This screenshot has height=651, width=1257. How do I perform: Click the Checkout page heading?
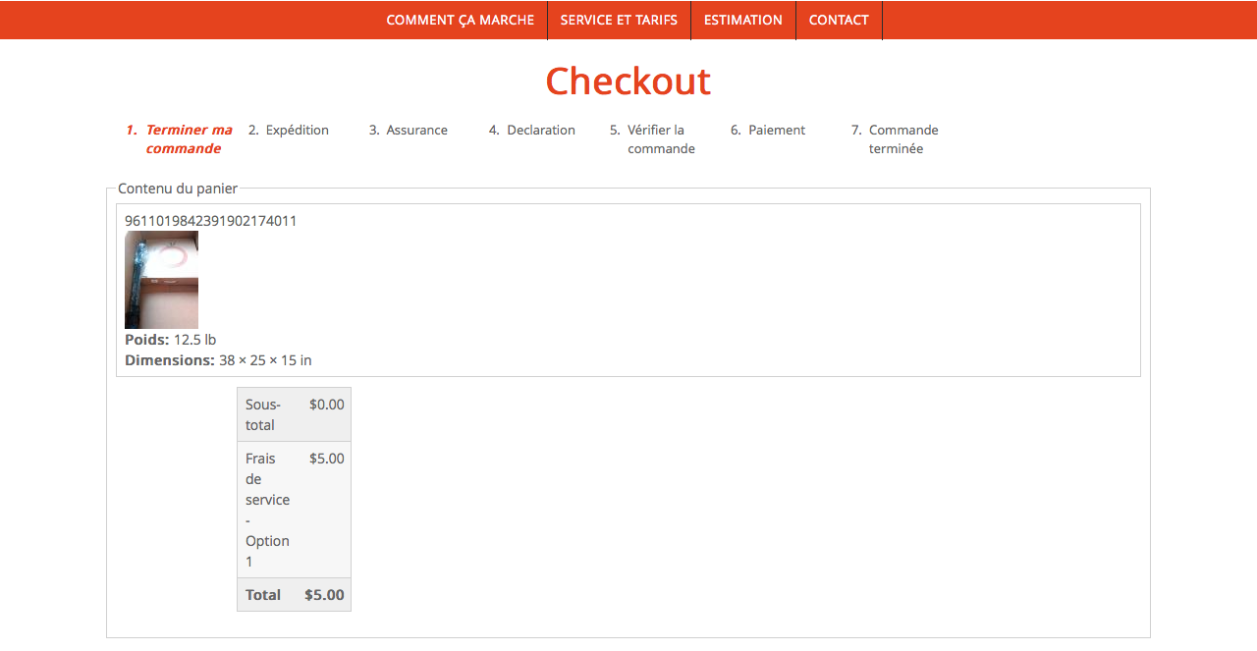[628, 81]
